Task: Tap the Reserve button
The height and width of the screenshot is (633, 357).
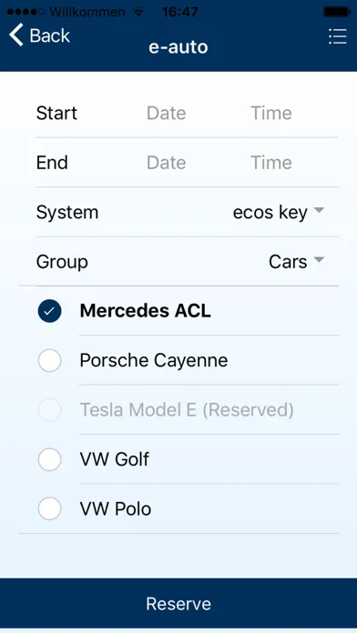Action: click(x=178, y=604)
